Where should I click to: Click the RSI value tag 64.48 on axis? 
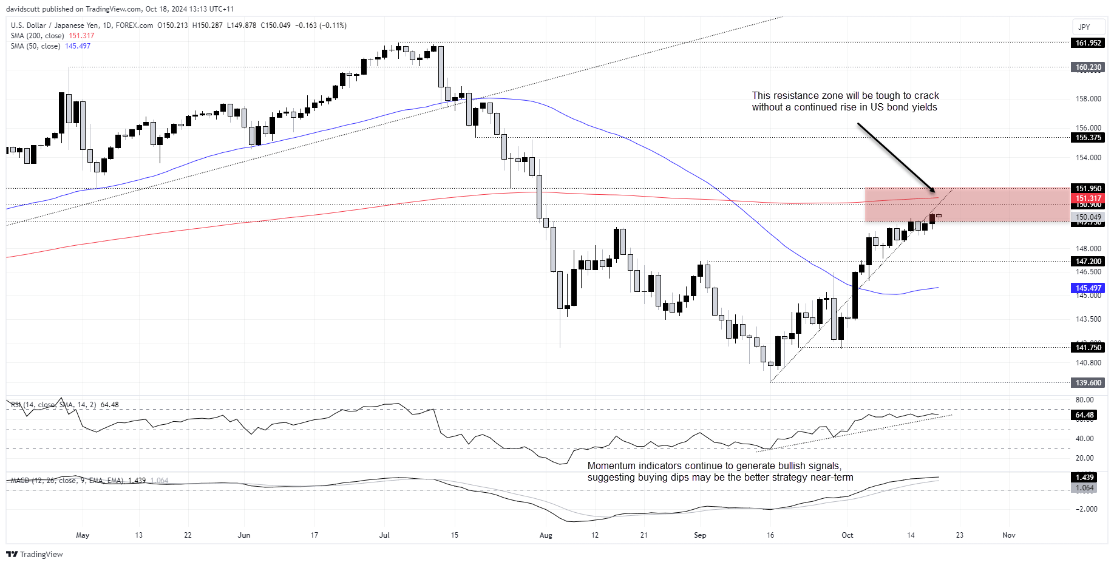[1084, 416]
